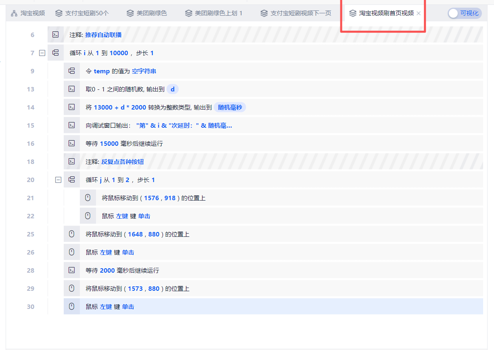
Task: Click the command icon on line 15
Action: point(72,125)
